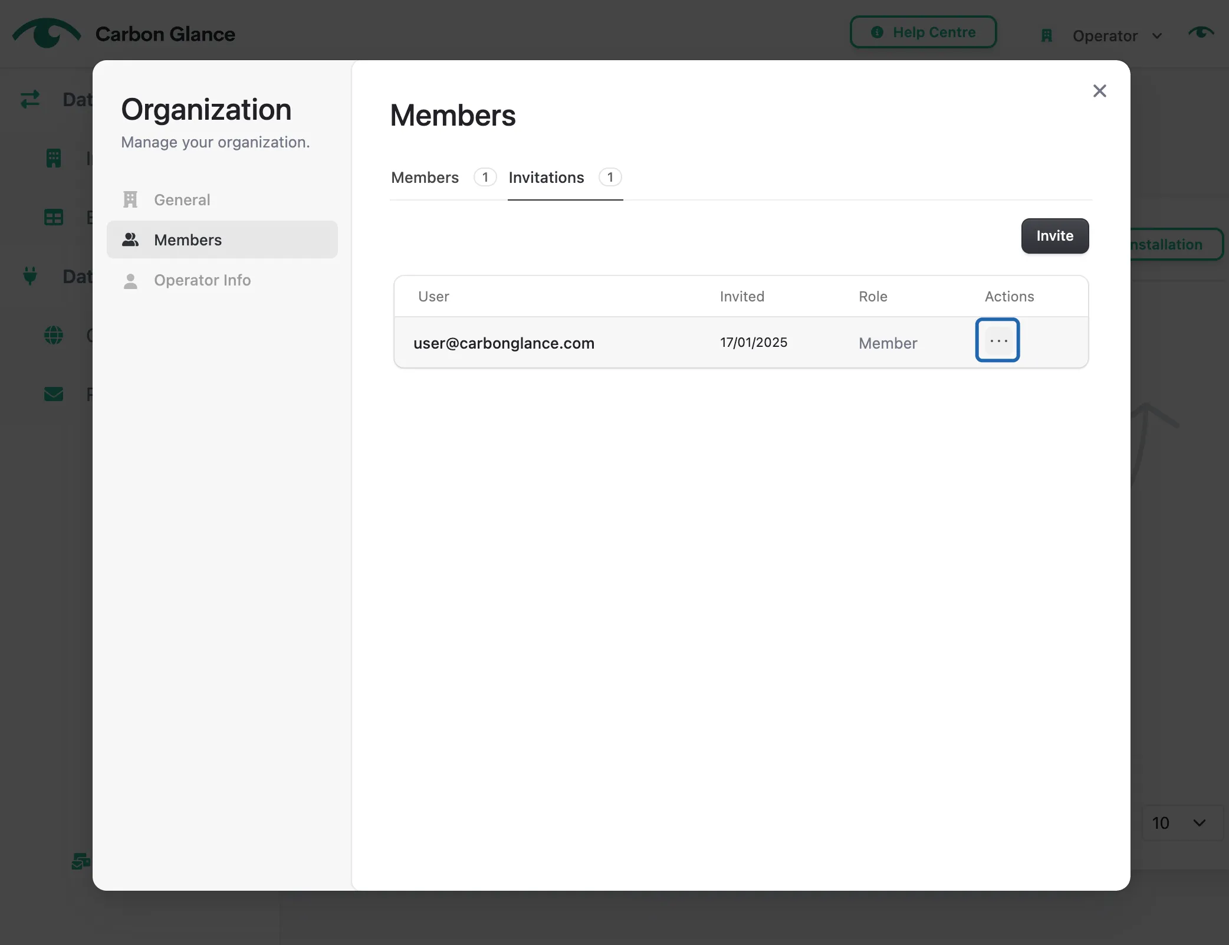Open the Help Centre
Viewport: 1229px width, 945px height.
923,32
